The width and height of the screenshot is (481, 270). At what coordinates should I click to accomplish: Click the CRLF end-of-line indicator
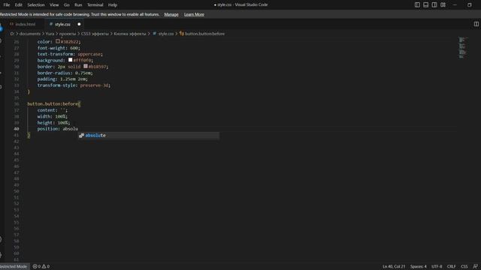pos(451,267)
